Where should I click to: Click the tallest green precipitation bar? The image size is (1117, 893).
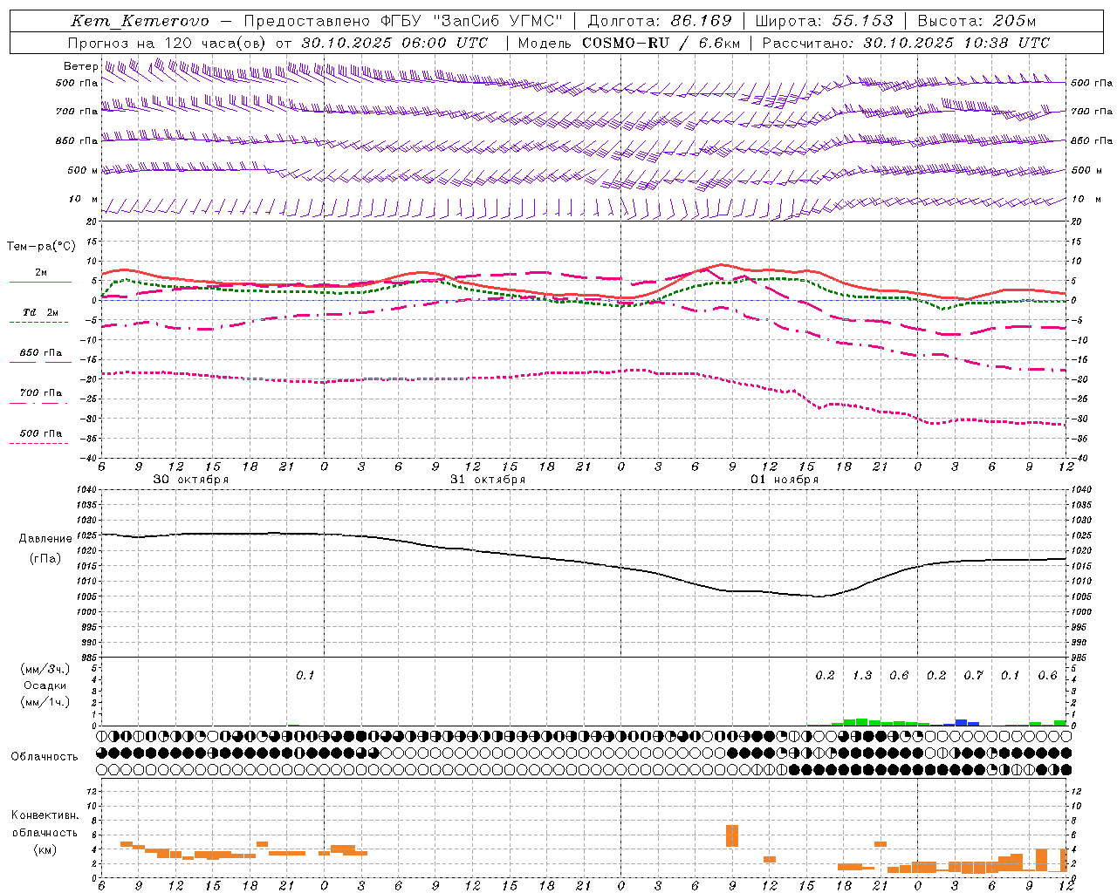[x=862, y=722]
